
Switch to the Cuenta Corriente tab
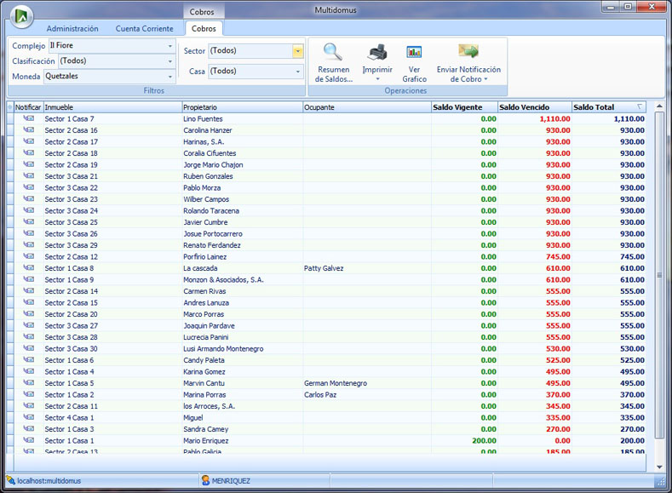click(x=144, y=29)
